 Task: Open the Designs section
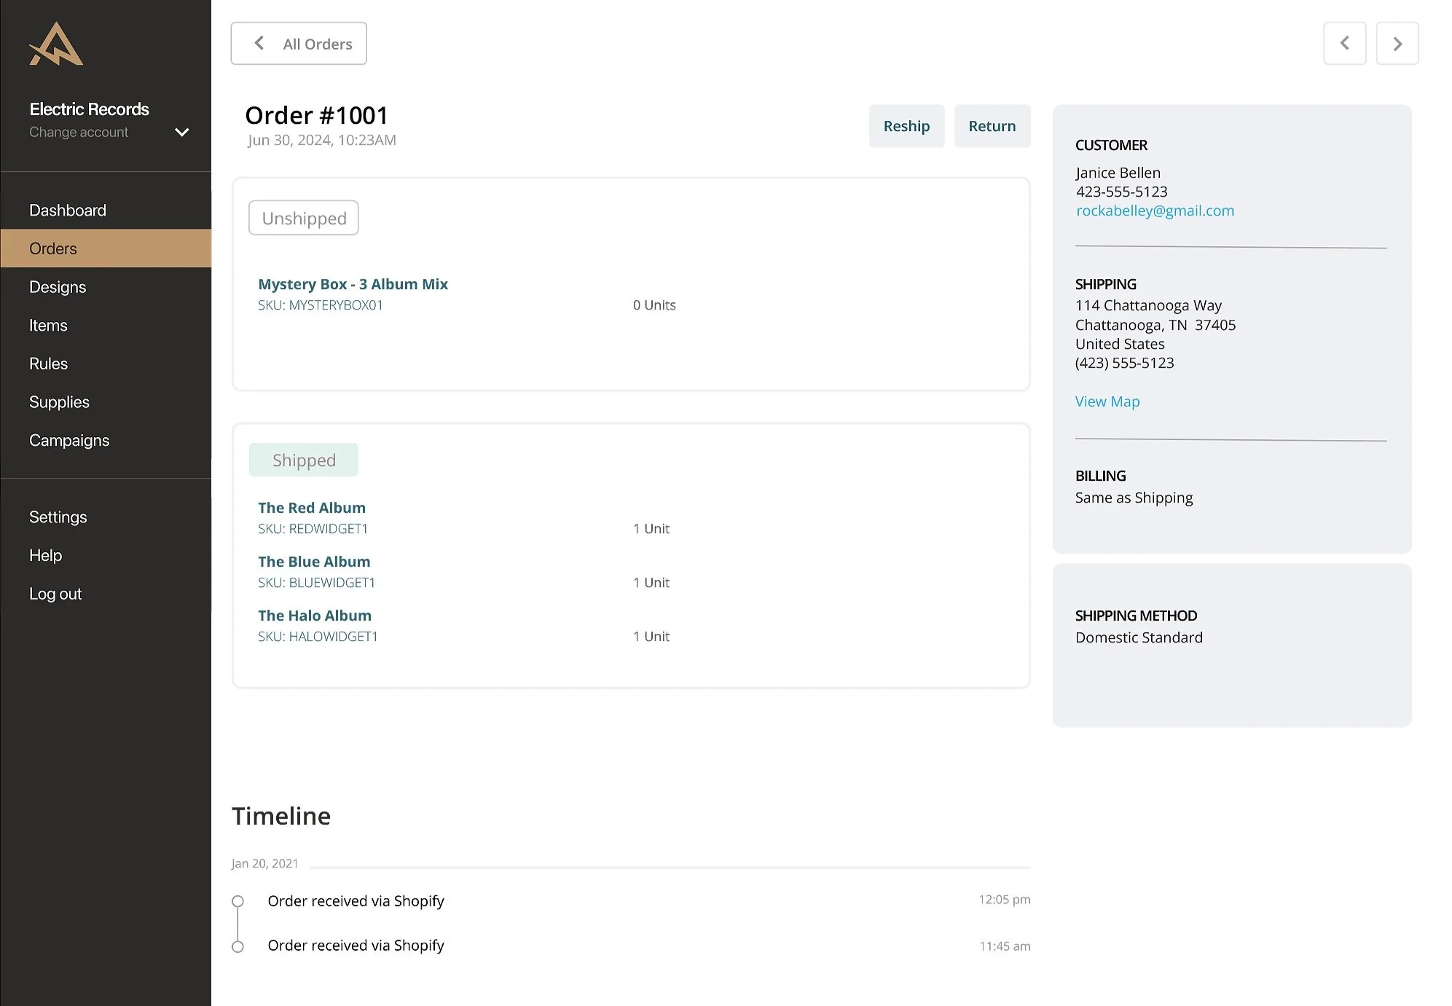(x=58, y=287)
